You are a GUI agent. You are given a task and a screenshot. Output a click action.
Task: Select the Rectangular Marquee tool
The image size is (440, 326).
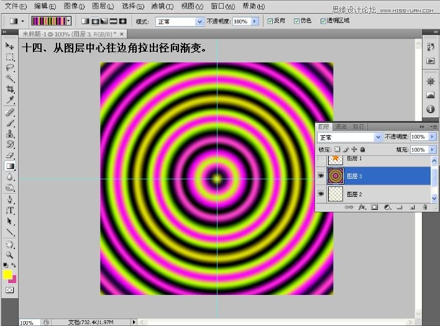pyautogui.click(x=9, y=57)
